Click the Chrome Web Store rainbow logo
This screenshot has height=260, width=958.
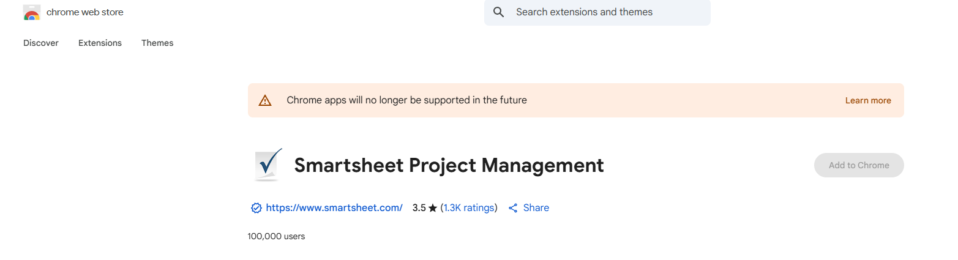pos(32,12)
